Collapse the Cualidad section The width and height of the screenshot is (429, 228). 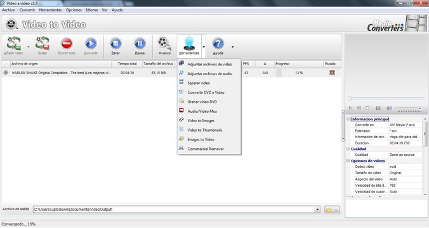coord(348,149)
